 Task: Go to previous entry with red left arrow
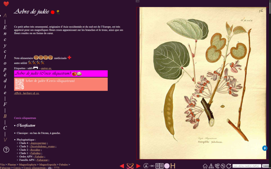point(122,166)
